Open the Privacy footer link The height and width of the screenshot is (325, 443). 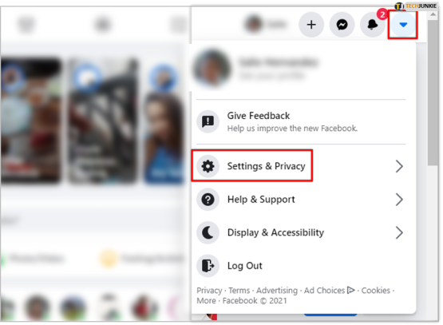pyautogui.click(x=209, y=291)
